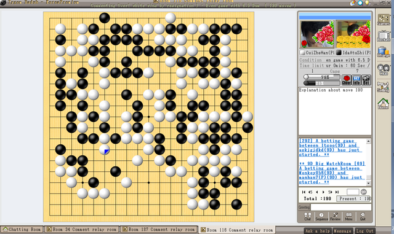The width and height of the screenshot is (394, 234).
Task: Click player name IdaAtuShi(P)
Action: click(356, 53)
